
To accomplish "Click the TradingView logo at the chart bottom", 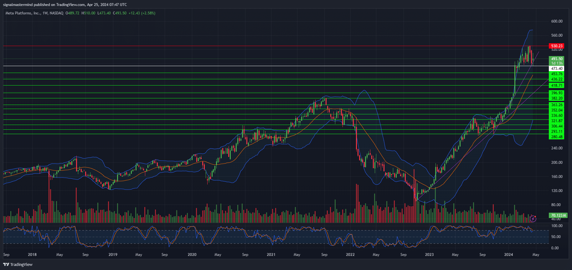I will coord(18,264).
